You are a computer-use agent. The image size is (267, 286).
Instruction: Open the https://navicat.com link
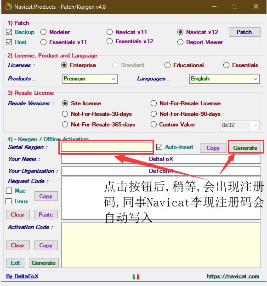pyautogui.click(x=233, y=276)
